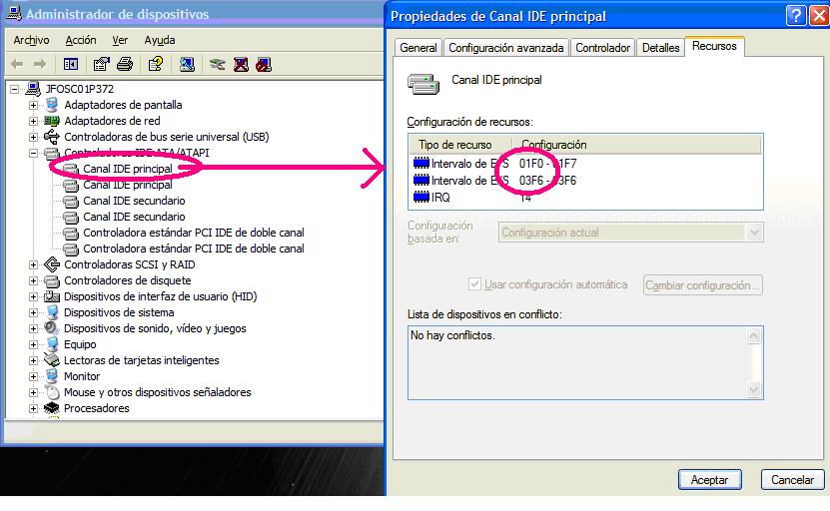Viewport: 830px width, 511px height.
Task: Expand Dispositivos de sistema node
Action: pos(33,312)
